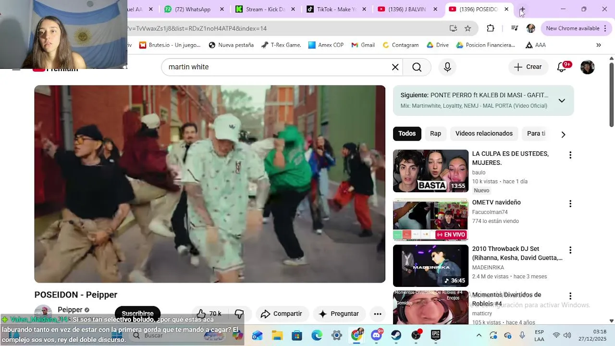The height and width of the screenshot is (346, 615).
Task: Activate voice search microphone on YouTube
Action: click(x=447, y=67)
